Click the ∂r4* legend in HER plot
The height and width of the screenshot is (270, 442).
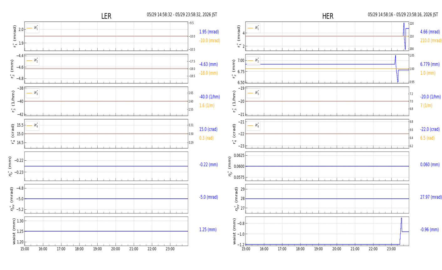tap(254, 126)
